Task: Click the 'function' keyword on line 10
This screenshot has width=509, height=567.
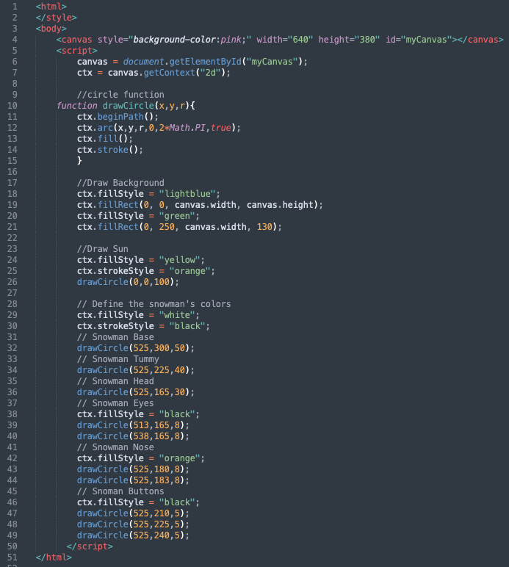Action: pos(76,106)
